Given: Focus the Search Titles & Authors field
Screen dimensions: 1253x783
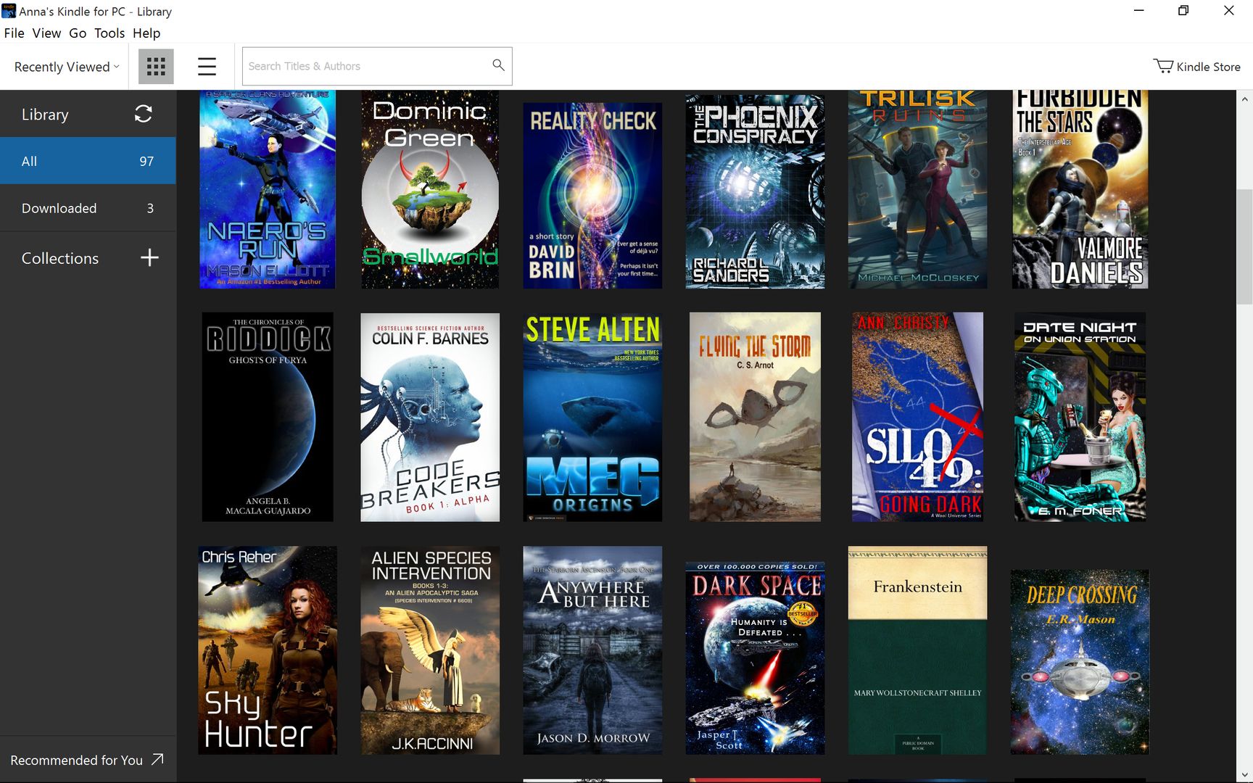Looking at the screenshot, I should point(377,66).
